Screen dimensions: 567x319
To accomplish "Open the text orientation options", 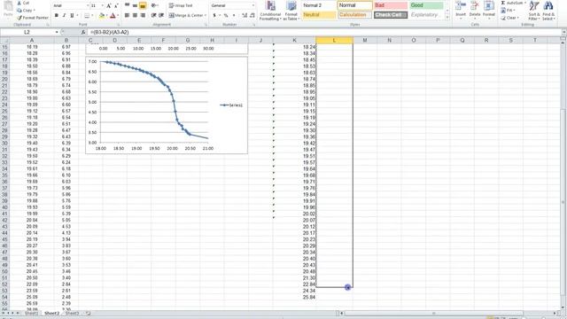I will [154, 6].
